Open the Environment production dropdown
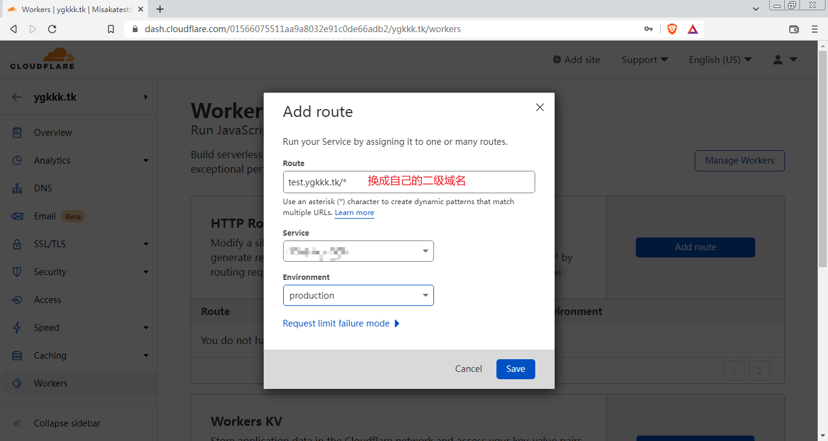The width and height of the screenshot is (828, 441). click(358, 296)
